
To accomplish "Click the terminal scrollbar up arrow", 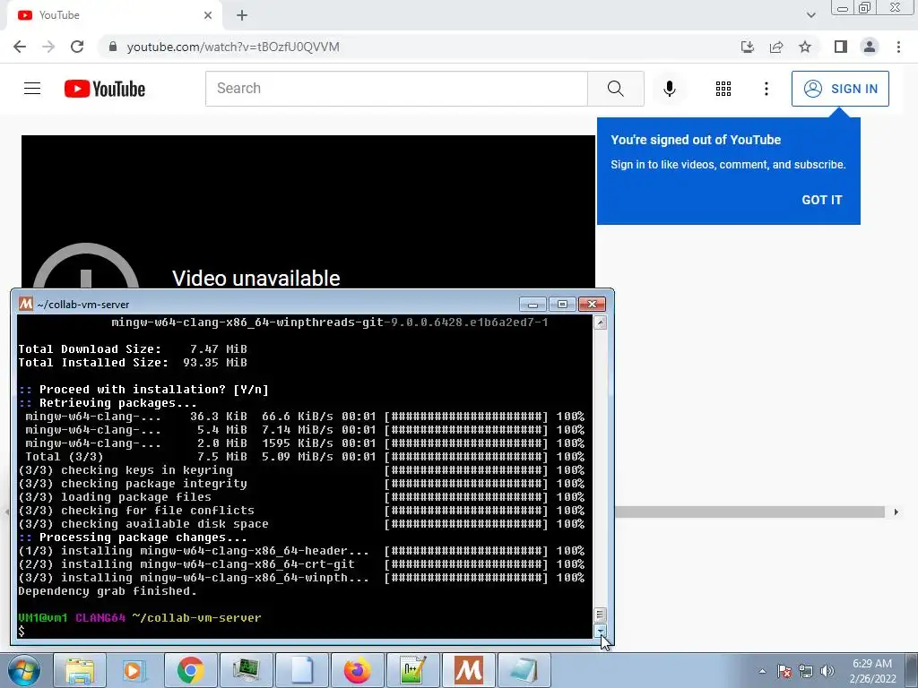I will tap(600, 322).
